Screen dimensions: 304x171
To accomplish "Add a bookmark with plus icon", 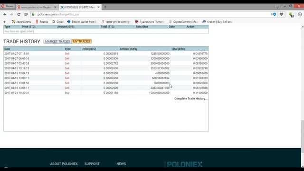I will click(4, 22).
